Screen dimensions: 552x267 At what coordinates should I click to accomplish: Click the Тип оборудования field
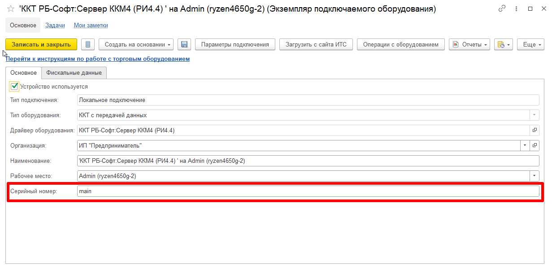304,115
